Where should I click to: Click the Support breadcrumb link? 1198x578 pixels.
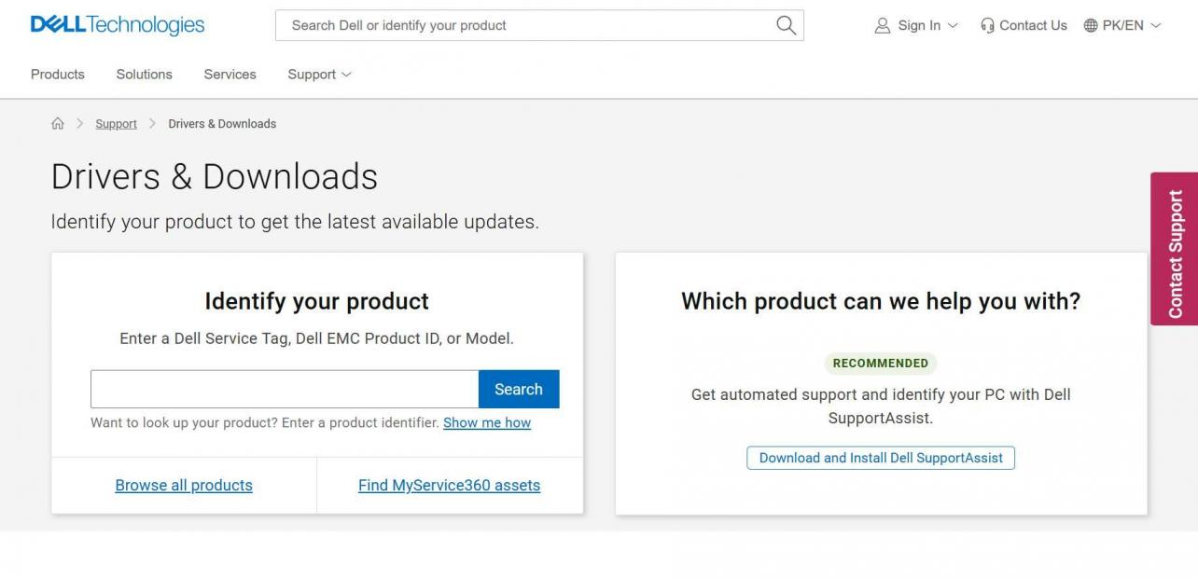coord(116,124)
